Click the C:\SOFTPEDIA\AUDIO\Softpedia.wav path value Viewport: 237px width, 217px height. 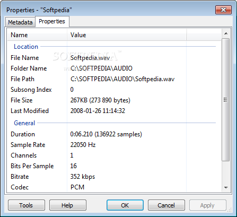[x=122, y=79]
